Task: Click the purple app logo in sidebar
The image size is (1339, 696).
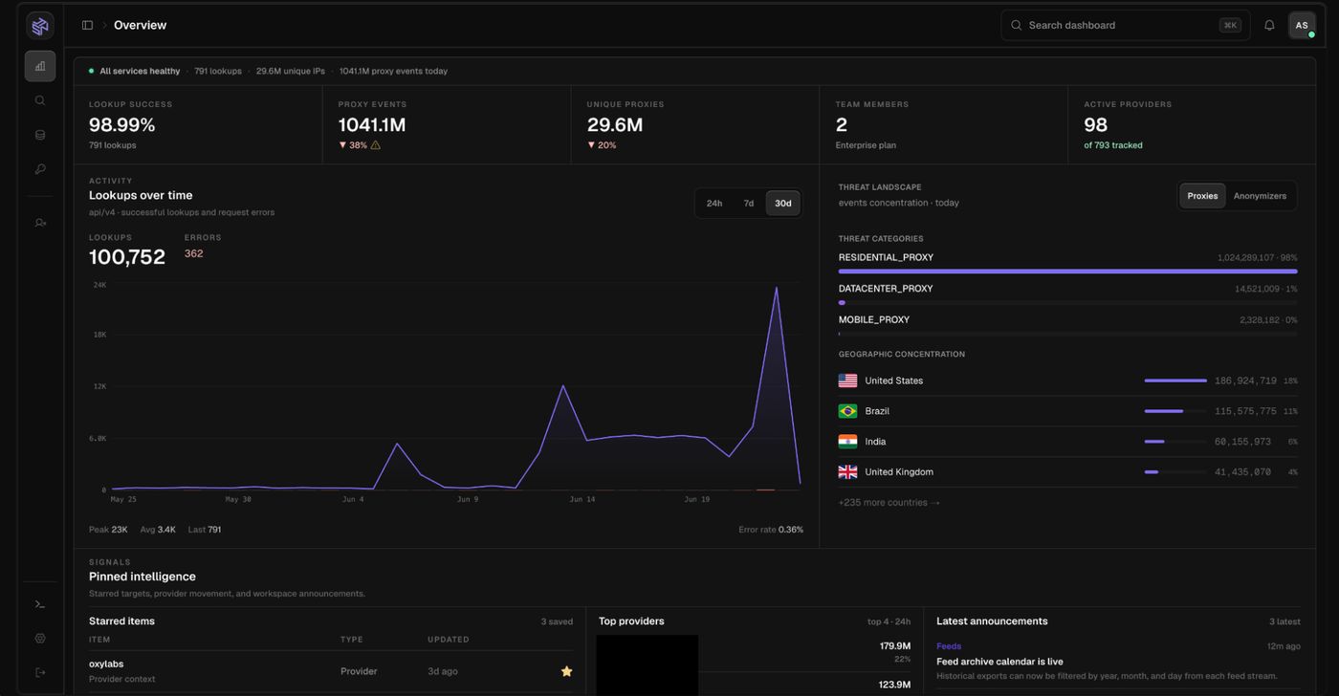Action: [x=40, y=26]
